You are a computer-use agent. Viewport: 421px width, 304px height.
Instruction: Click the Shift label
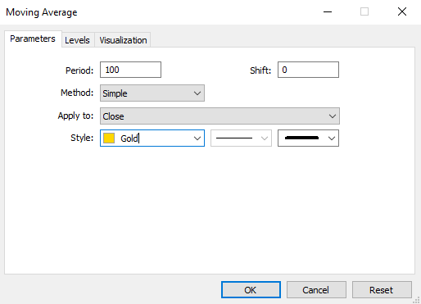coord(260,70)
